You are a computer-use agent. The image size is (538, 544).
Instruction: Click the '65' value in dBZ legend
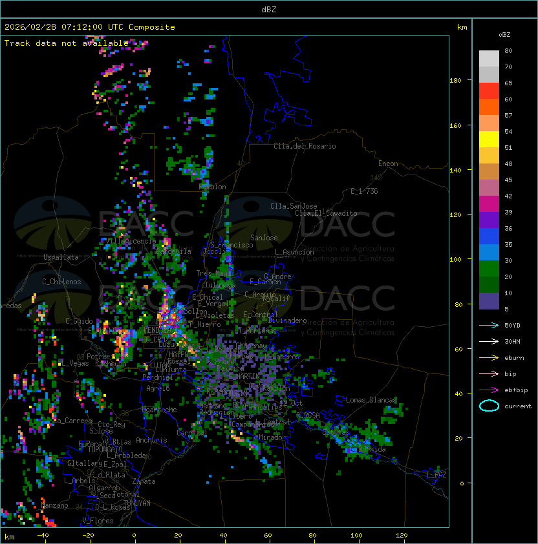coord(508,83)
